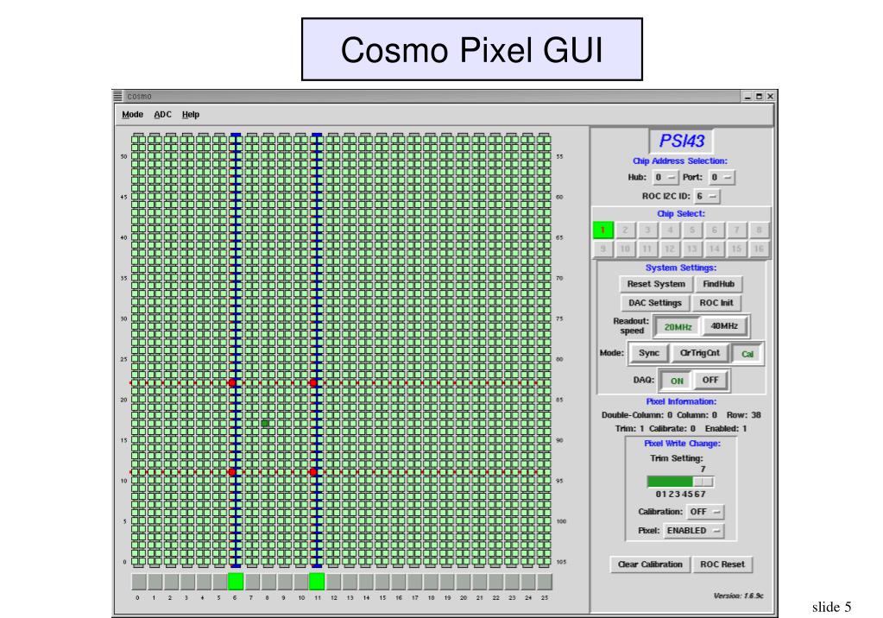Click the 'Row: 38' pixel info value
The height and width of the screenshot is (618, 883).
pos(743,415)
